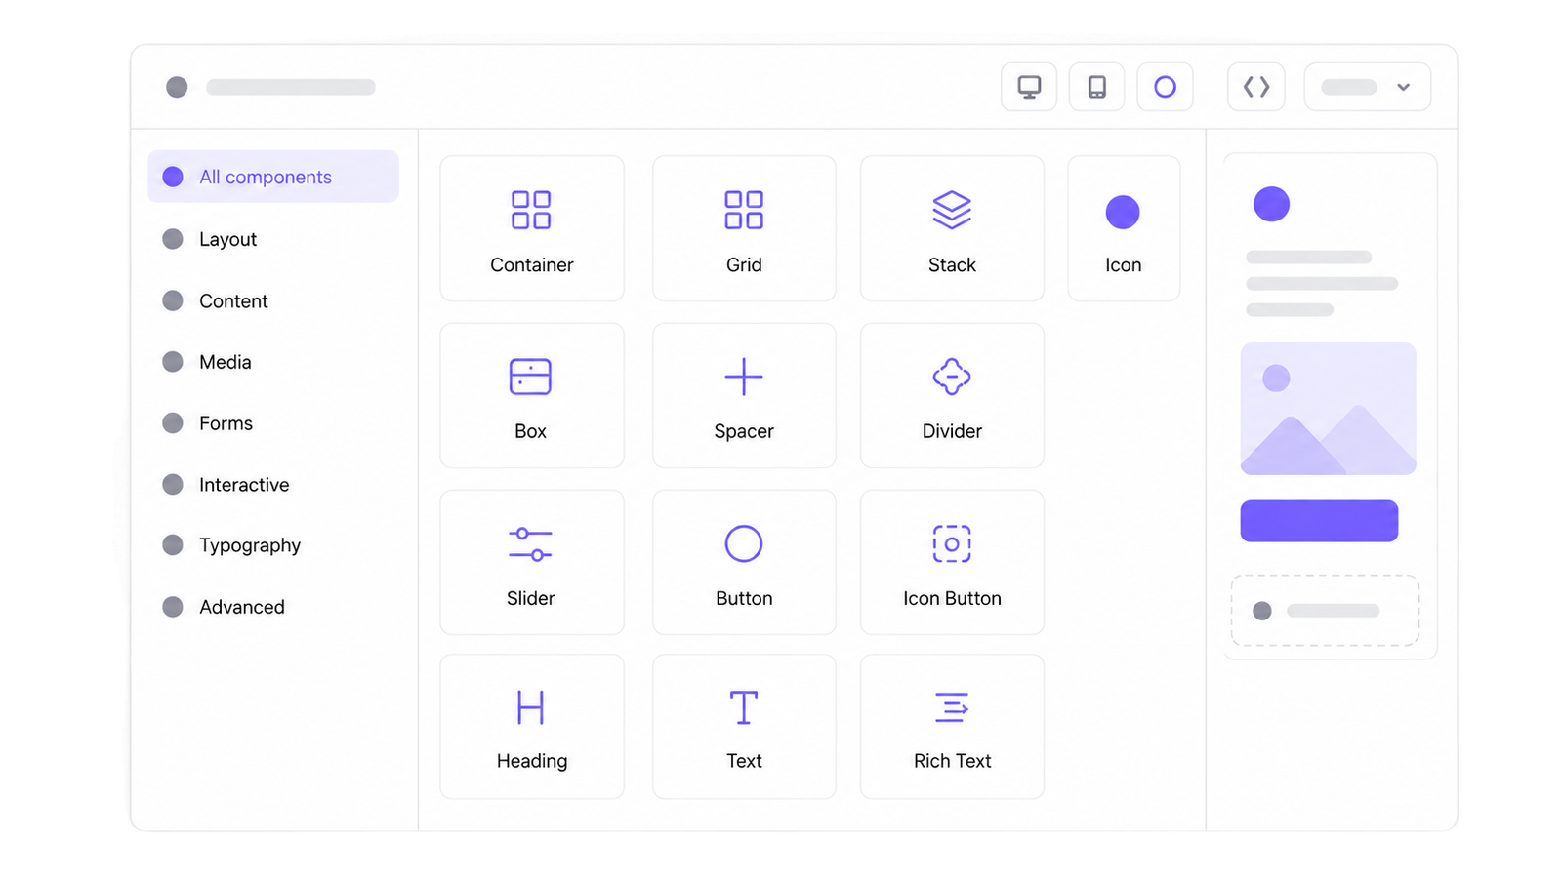Click the Box component icon
This screenshot has height=878, width=1562.
pyautogui.click(x=530, y=377)
